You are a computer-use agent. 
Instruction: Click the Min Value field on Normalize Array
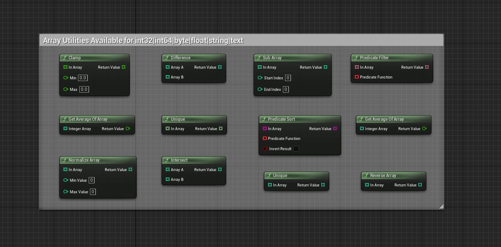click(91, 180)
